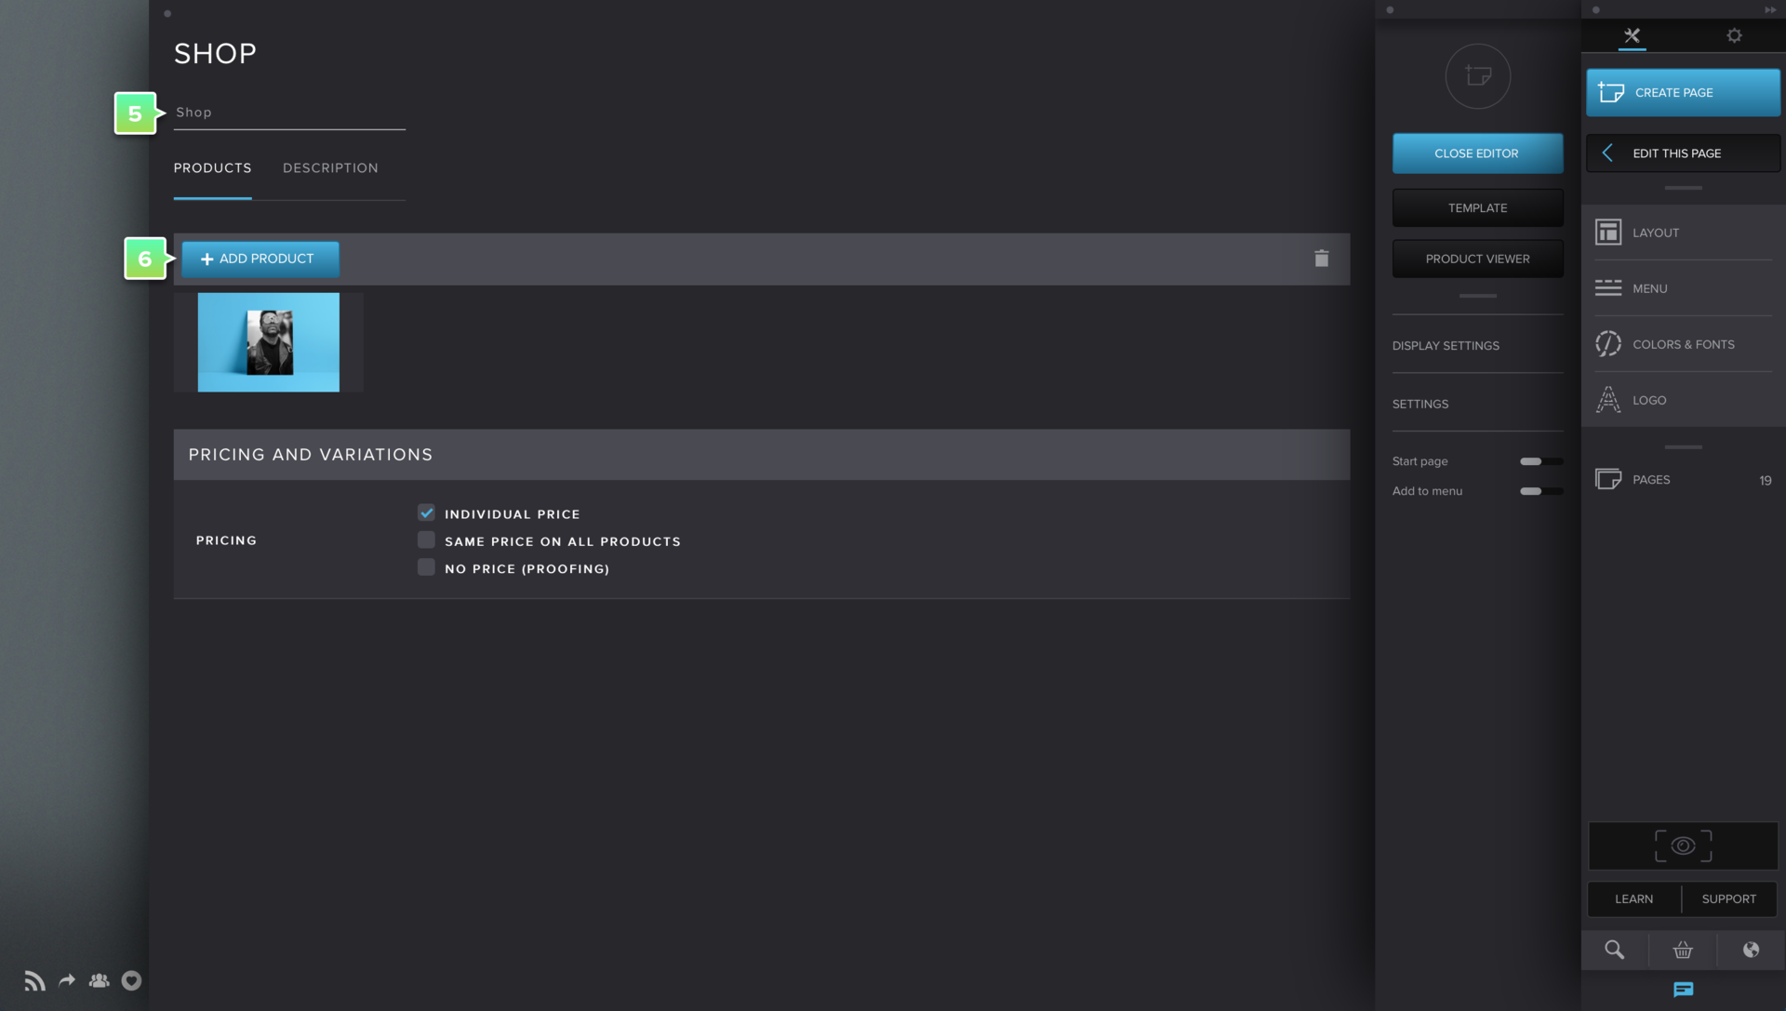Click the search magnifier icon

pos(1614,950)
